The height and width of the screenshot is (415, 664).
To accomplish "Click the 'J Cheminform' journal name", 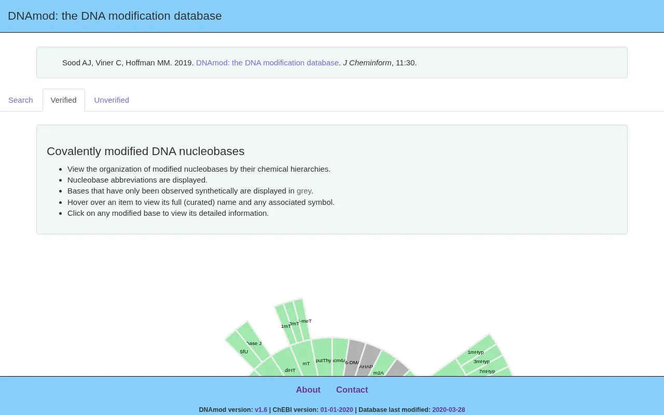I will coord(367,63).
